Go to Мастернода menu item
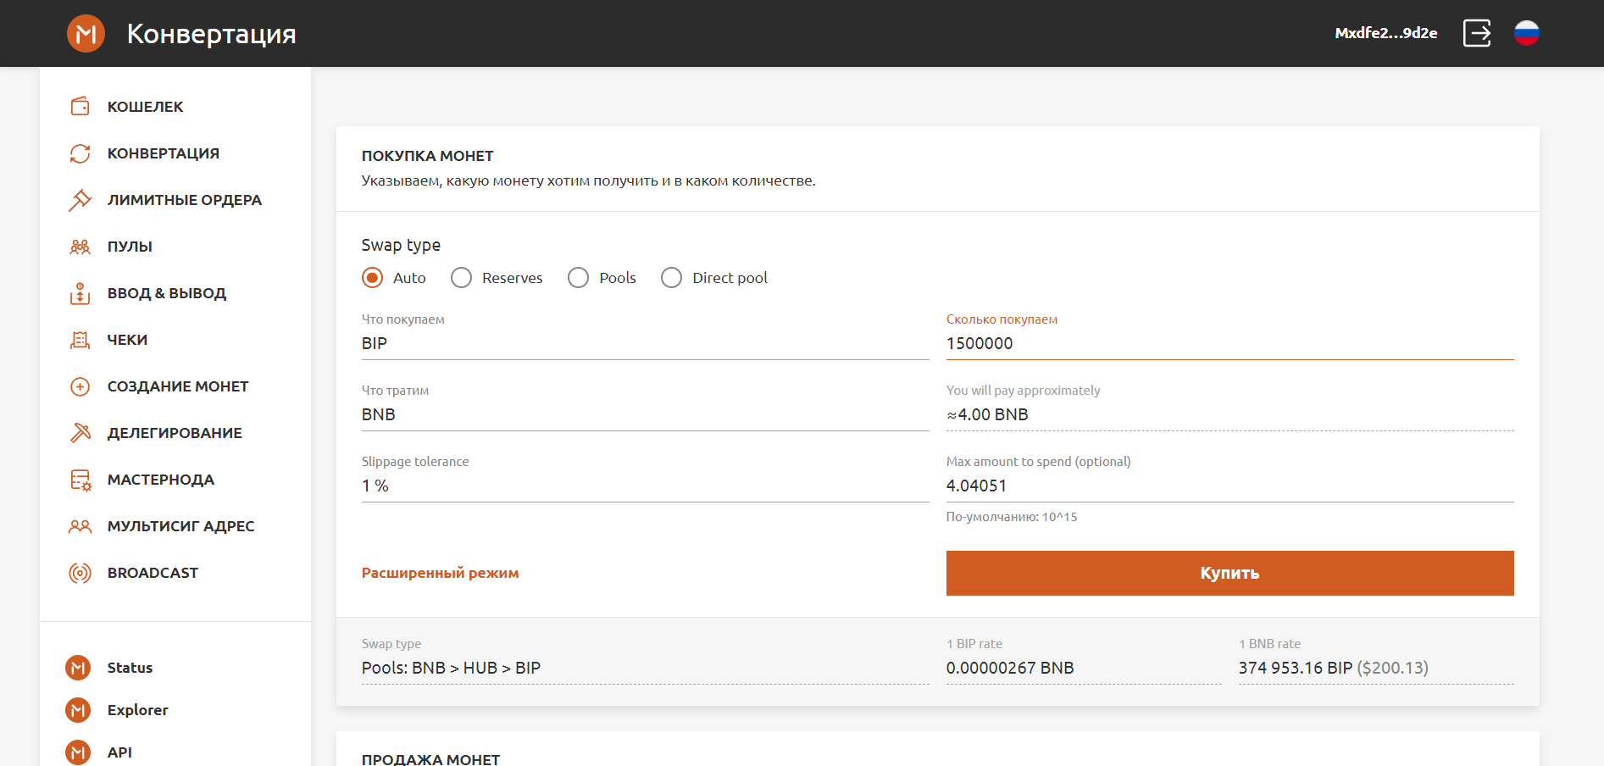1604x766 pixels. click(160, 480)
